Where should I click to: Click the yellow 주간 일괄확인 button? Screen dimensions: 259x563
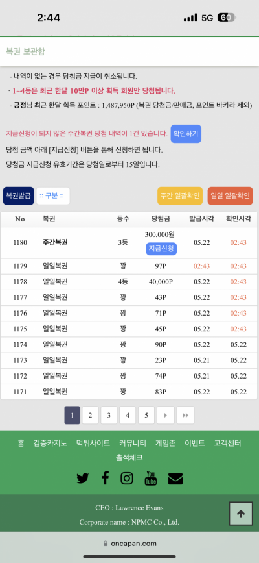(180, 196)
